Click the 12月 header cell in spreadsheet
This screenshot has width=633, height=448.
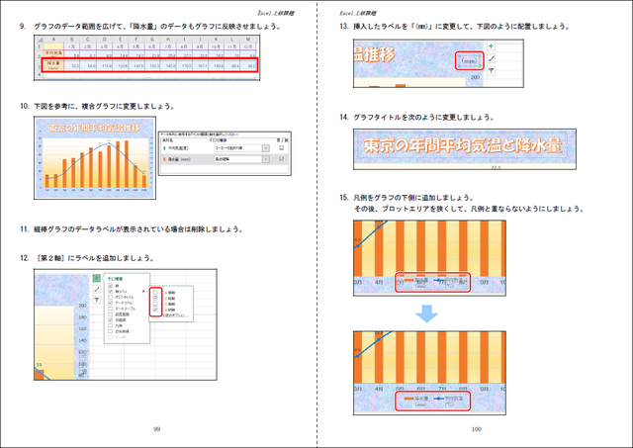click(248, 45)
